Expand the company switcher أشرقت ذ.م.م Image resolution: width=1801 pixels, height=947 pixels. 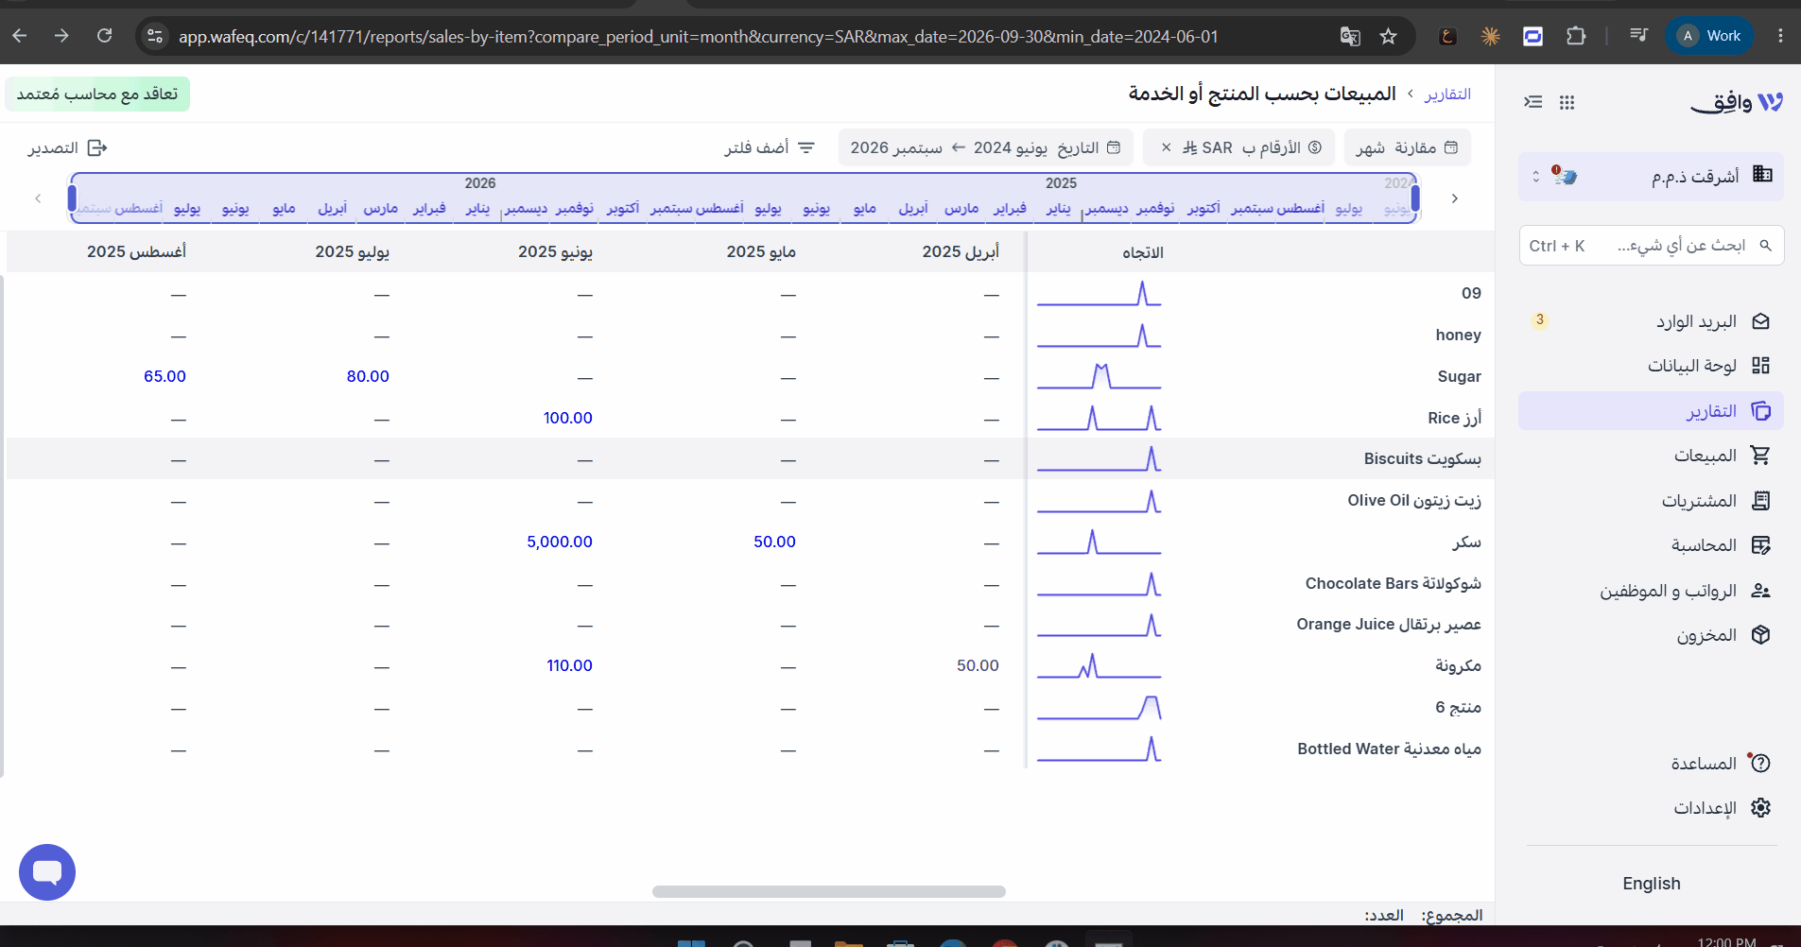(1652, 176)
